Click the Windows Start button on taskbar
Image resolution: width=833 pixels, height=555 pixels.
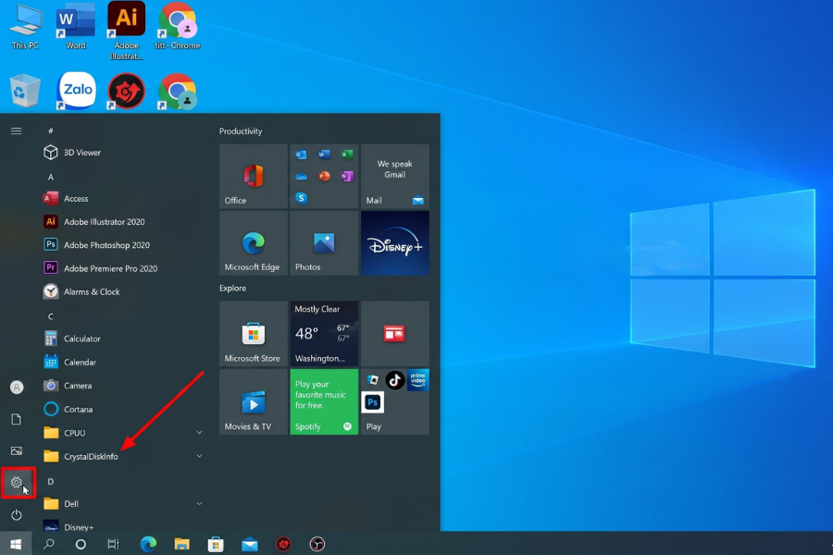16,544
